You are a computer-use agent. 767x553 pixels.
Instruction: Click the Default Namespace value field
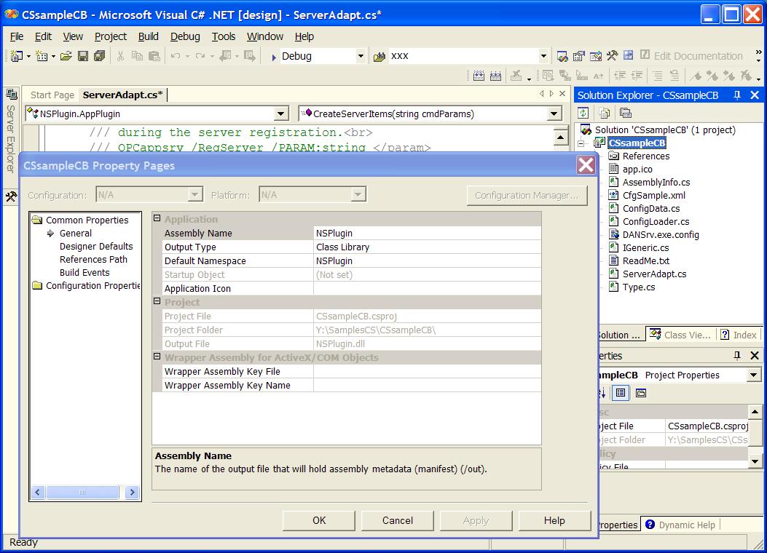[x=428, y=261]
